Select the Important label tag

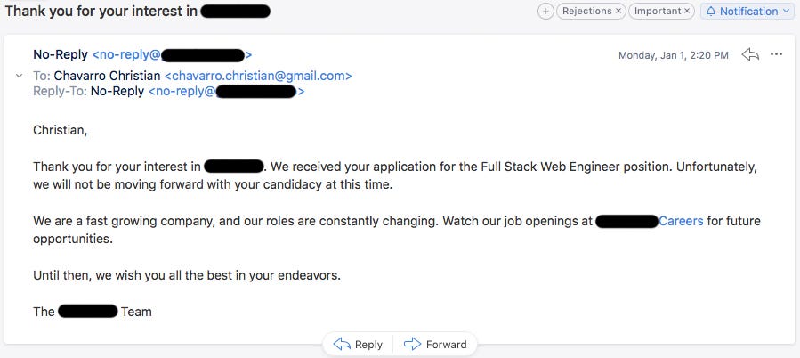point(658,12)
